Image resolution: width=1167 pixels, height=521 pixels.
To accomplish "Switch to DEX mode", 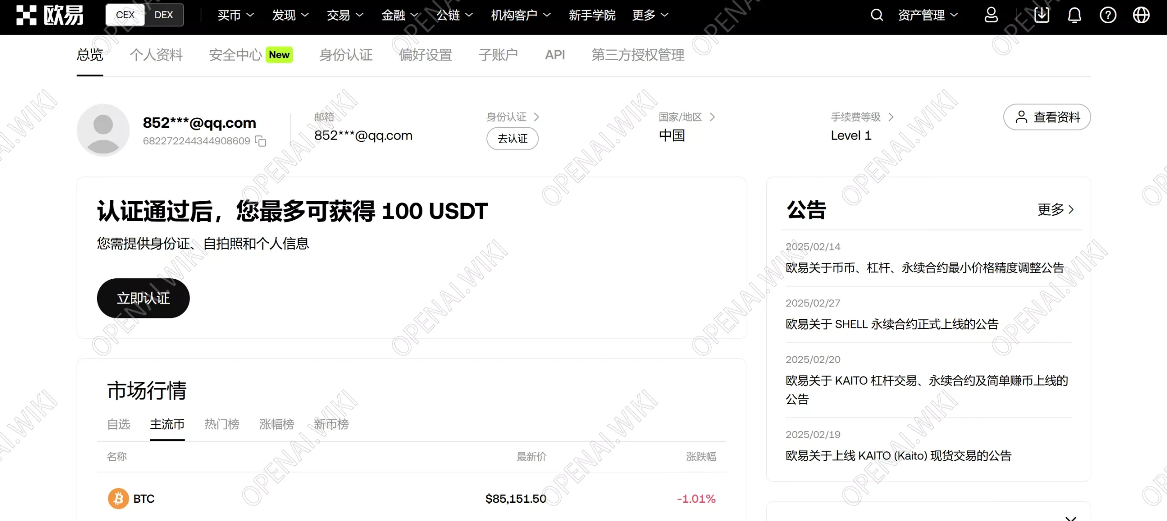I will pos(164,15).
